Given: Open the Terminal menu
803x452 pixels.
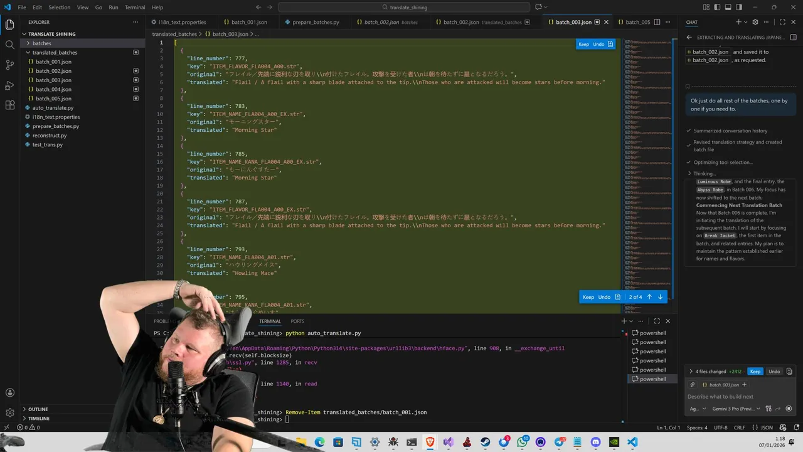Looking at the screenshot, I should point(135,7).
